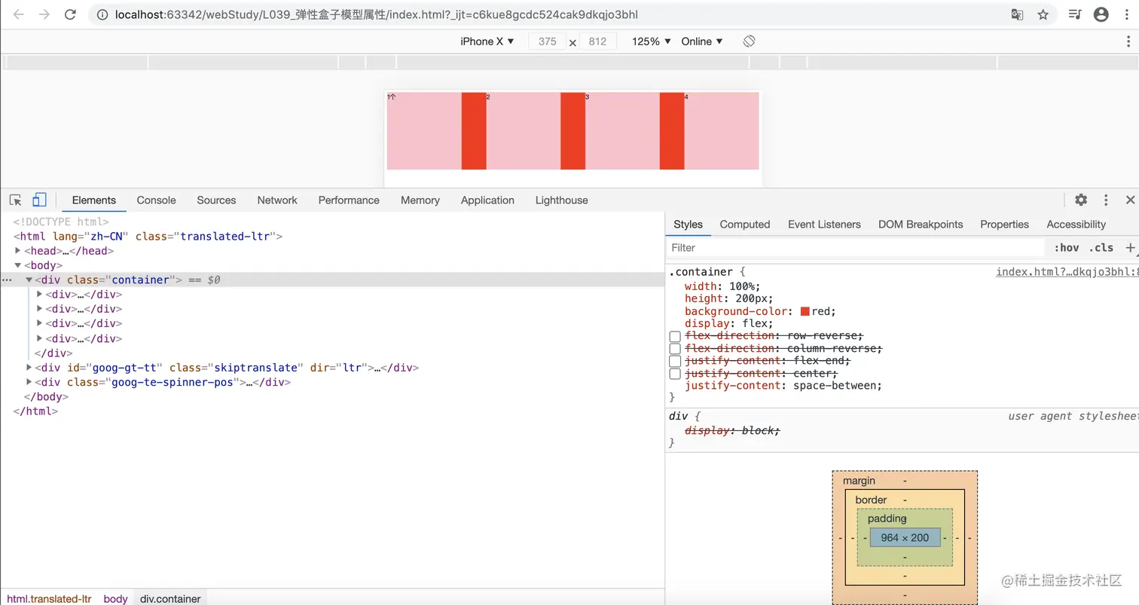1139x605 pixels.
Task: Select html.translated-ltr in the breadcrumb
Action: click(49, 599)
